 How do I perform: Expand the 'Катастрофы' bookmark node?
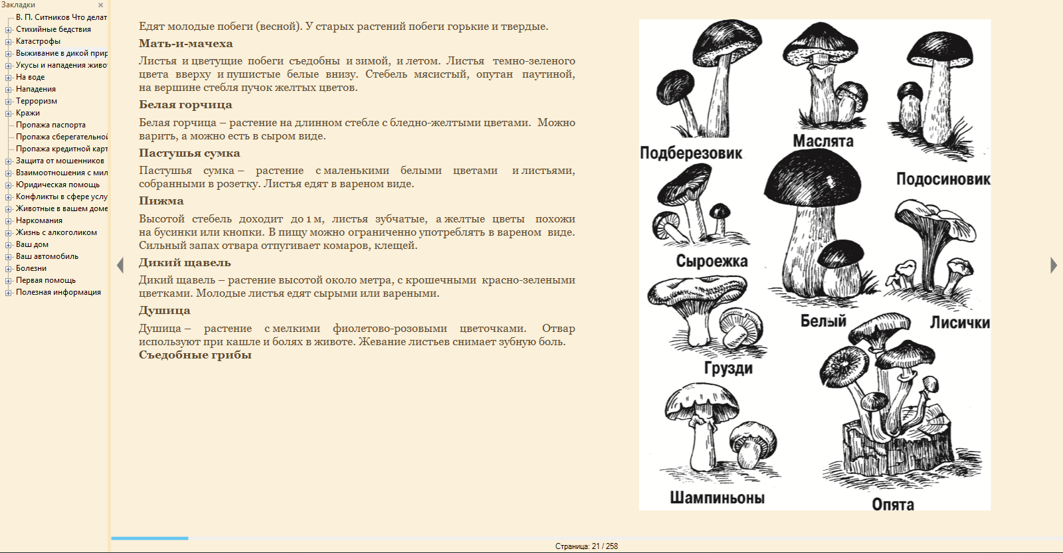coord(8,41)
